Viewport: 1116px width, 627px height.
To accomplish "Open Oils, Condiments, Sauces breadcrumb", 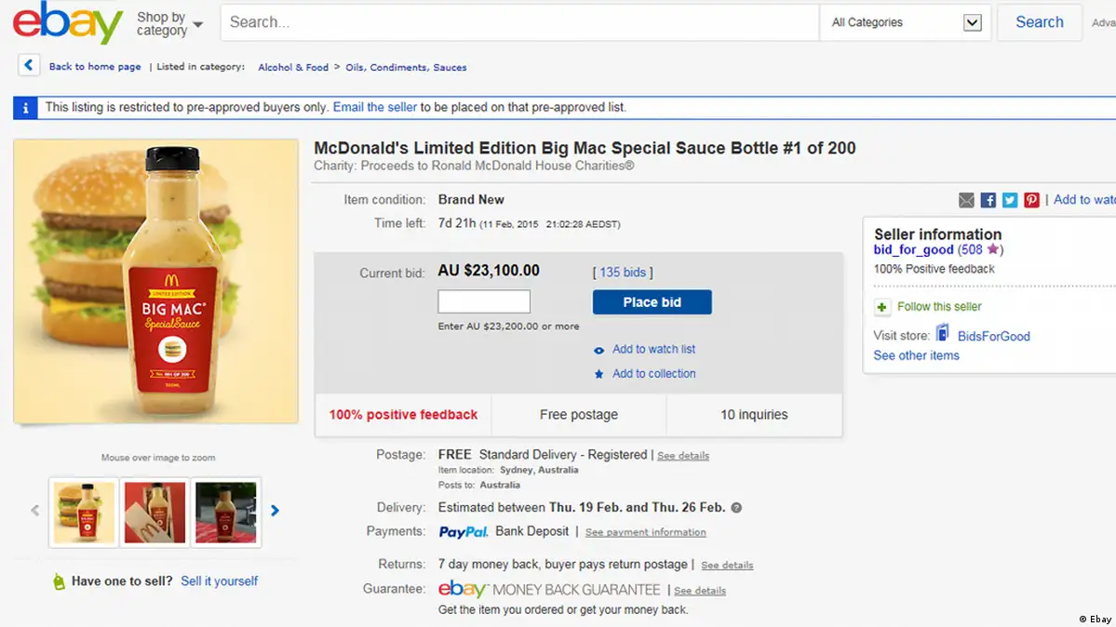I will [x=406, y=67].
